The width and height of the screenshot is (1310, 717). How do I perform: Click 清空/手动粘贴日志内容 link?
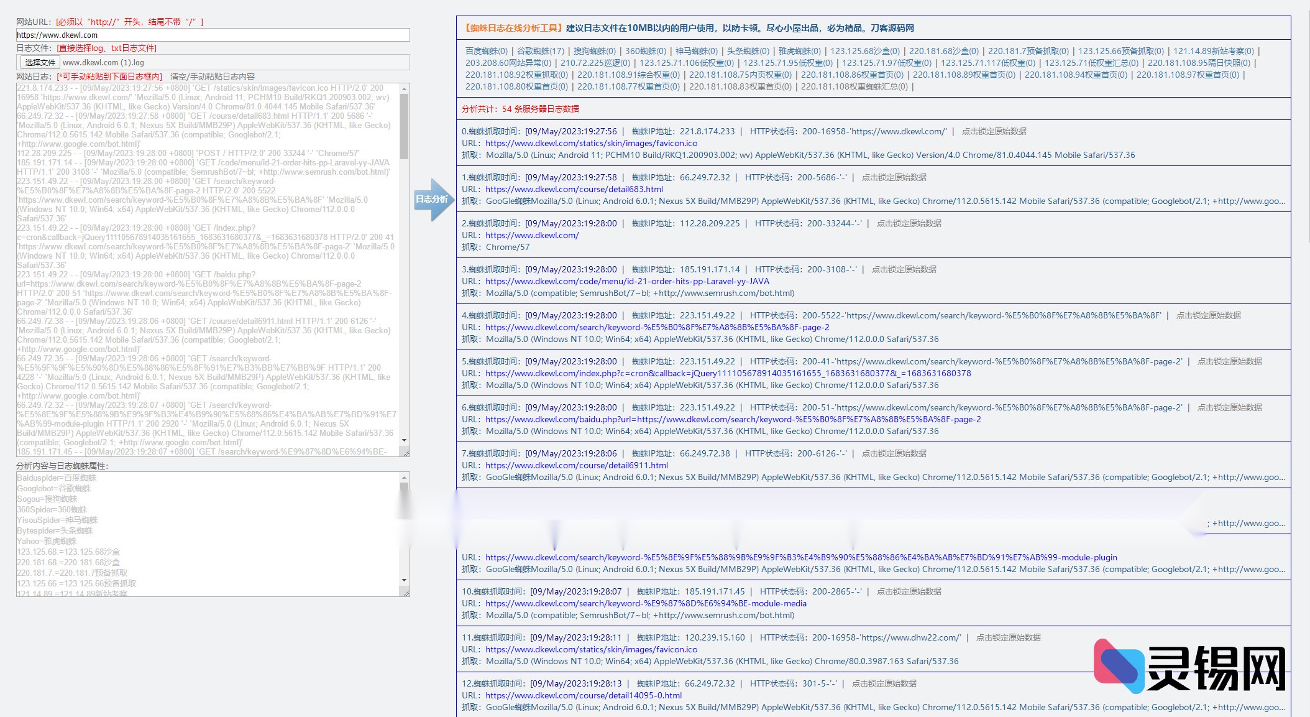tap(212, 76)
